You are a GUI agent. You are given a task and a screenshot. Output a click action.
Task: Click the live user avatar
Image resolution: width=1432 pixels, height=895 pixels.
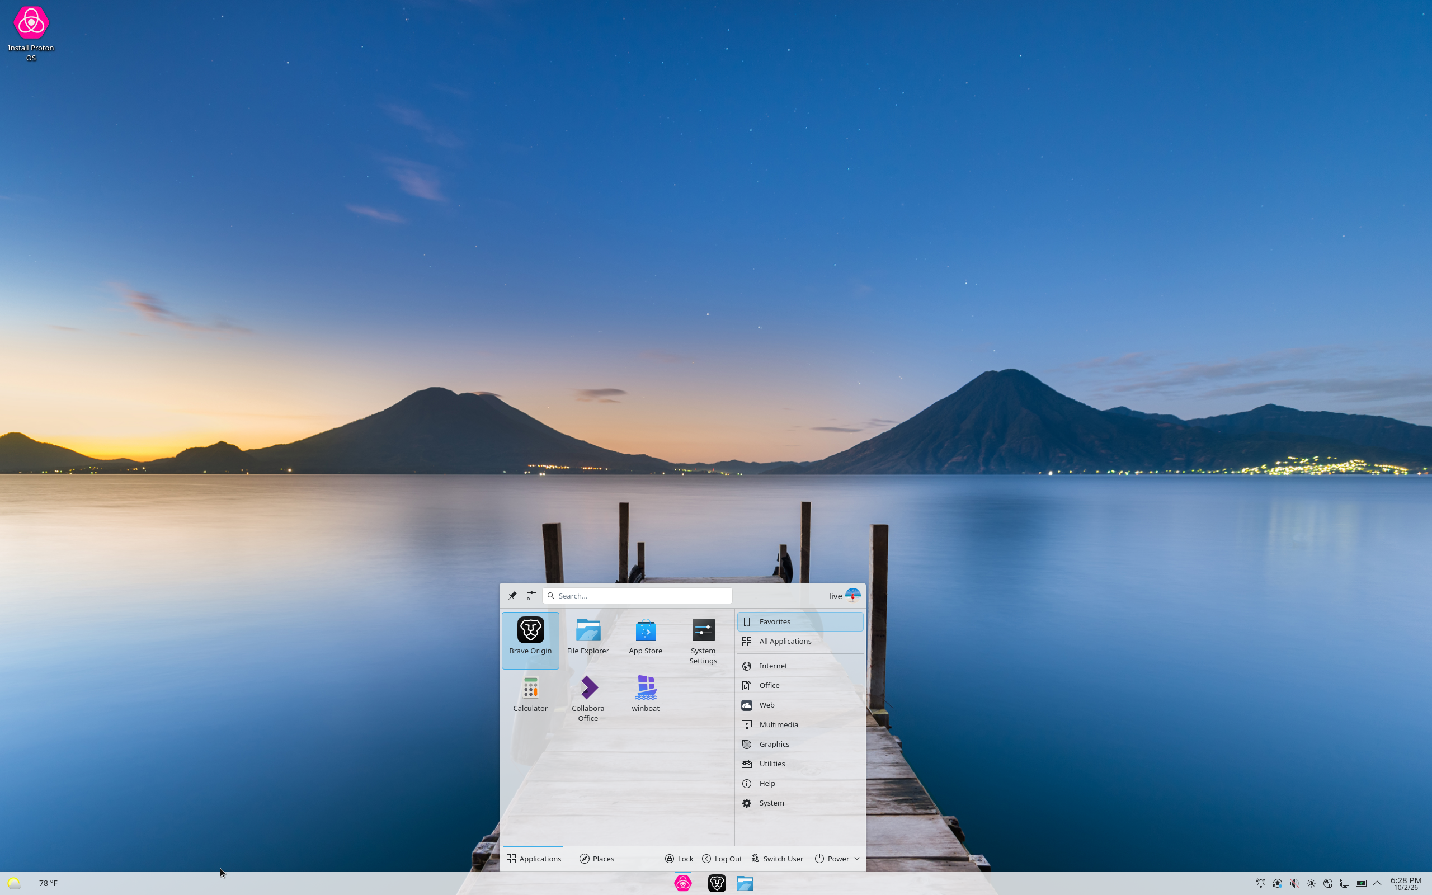[x=852, y=596]
